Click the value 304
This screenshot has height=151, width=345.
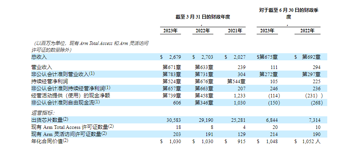tap(242, 75)
